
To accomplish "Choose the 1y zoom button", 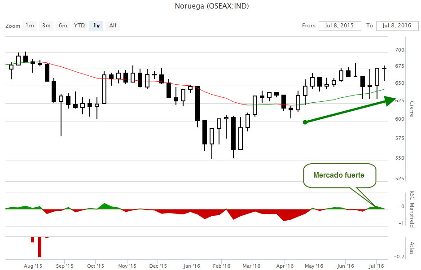I will coord(96,26).
